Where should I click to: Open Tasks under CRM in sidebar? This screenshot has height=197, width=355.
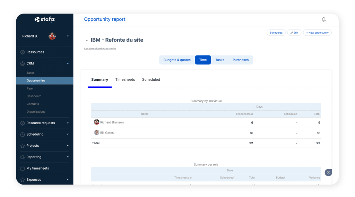[31, 73]
